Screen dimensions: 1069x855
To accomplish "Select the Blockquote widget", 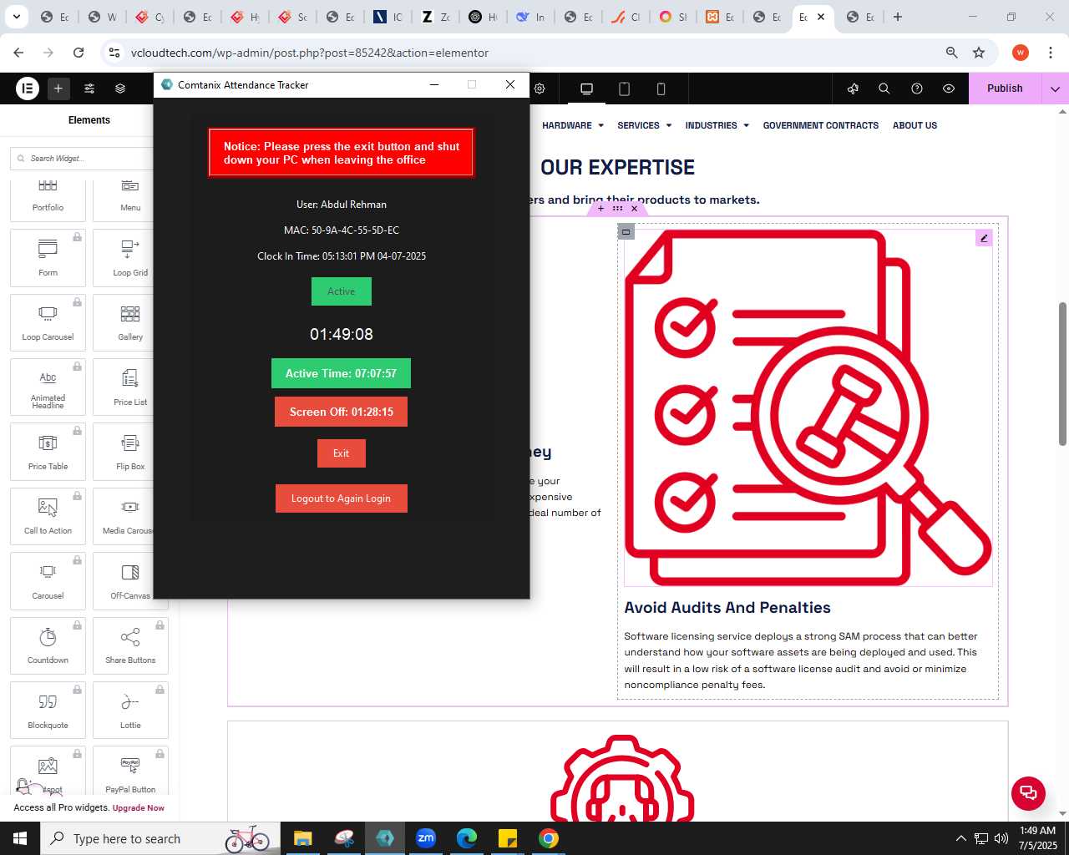I will [48, 711].
